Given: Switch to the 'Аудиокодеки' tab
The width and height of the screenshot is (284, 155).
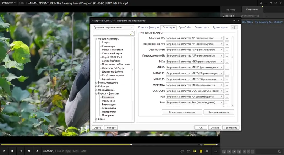Looking at the screenshot, I should (220, 27).
